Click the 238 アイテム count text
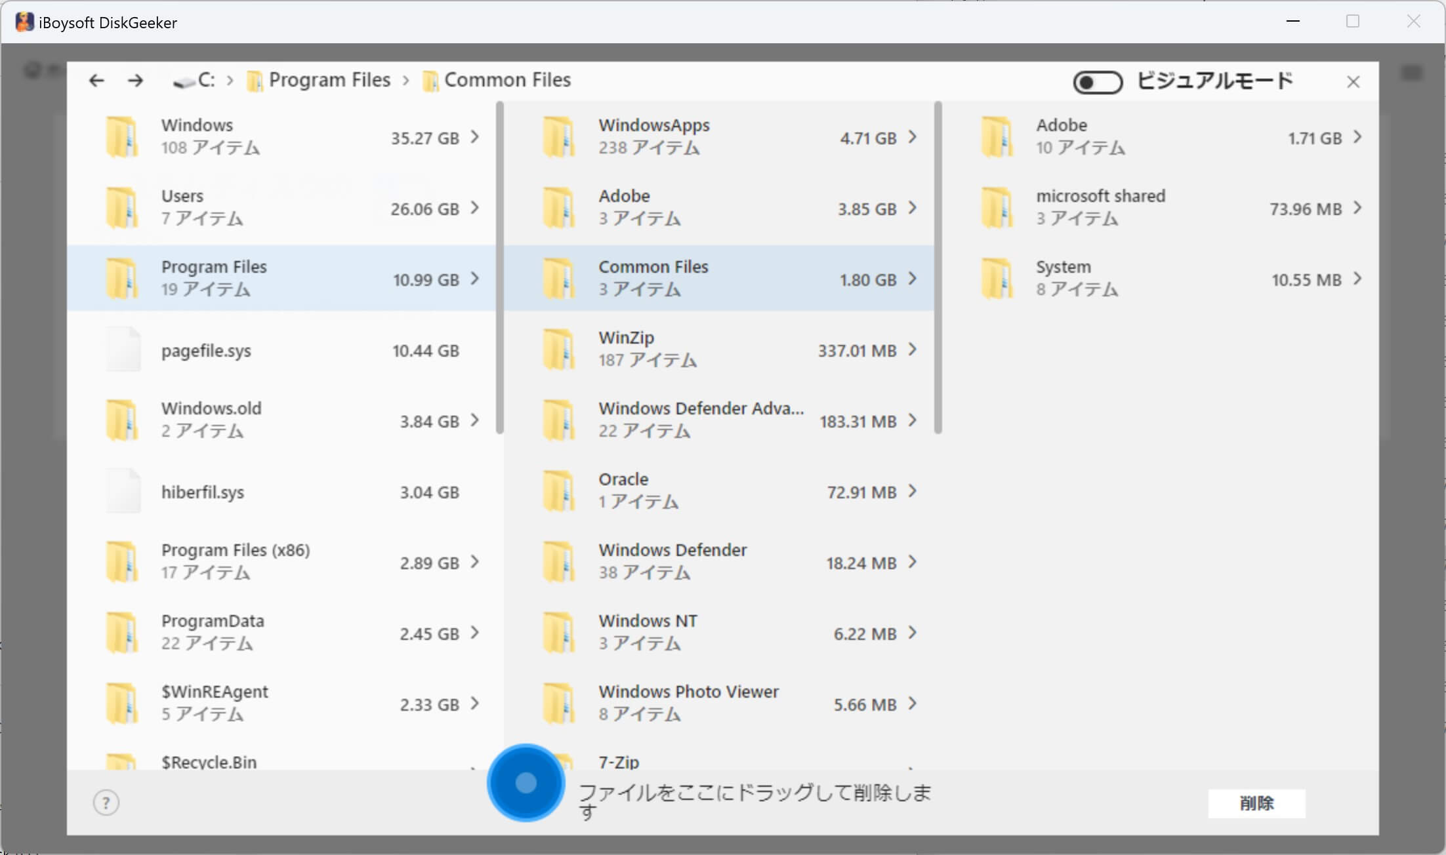Image resolution: width=1446 pixels, height=855 pixels. pos(649,148)
